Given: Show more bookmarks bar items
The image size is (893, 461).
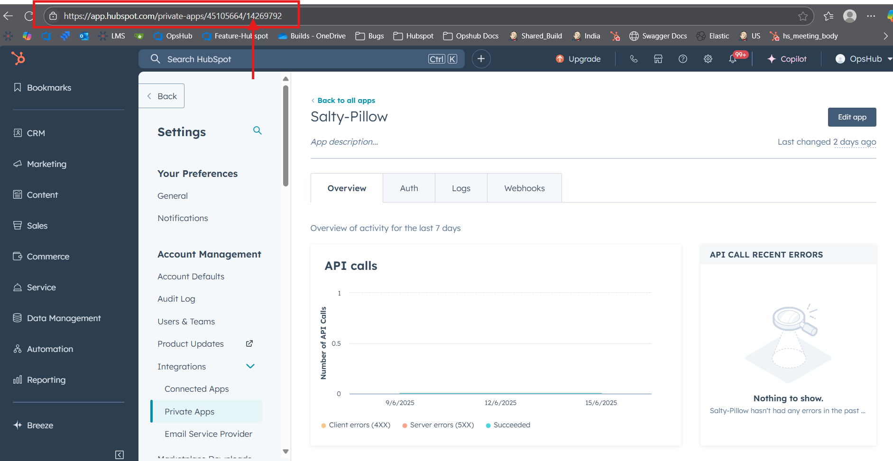Looking at the screenshot, I should (885, 36).
